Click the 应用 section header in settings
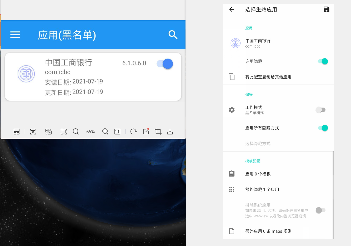Image resolution: width=351 pixels, height=246 pixels. pyautogui.click(x=249, y=28)
